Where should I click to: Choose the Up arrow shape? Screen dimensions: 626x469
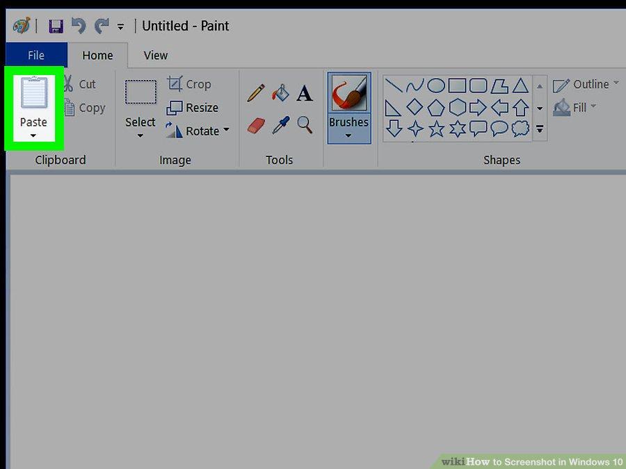(x=520, y=107)
